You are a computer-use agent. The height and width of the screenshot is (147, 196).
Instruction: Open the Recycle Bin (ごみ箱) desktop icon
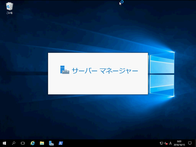pyautogui.click(x=10, y=8)
